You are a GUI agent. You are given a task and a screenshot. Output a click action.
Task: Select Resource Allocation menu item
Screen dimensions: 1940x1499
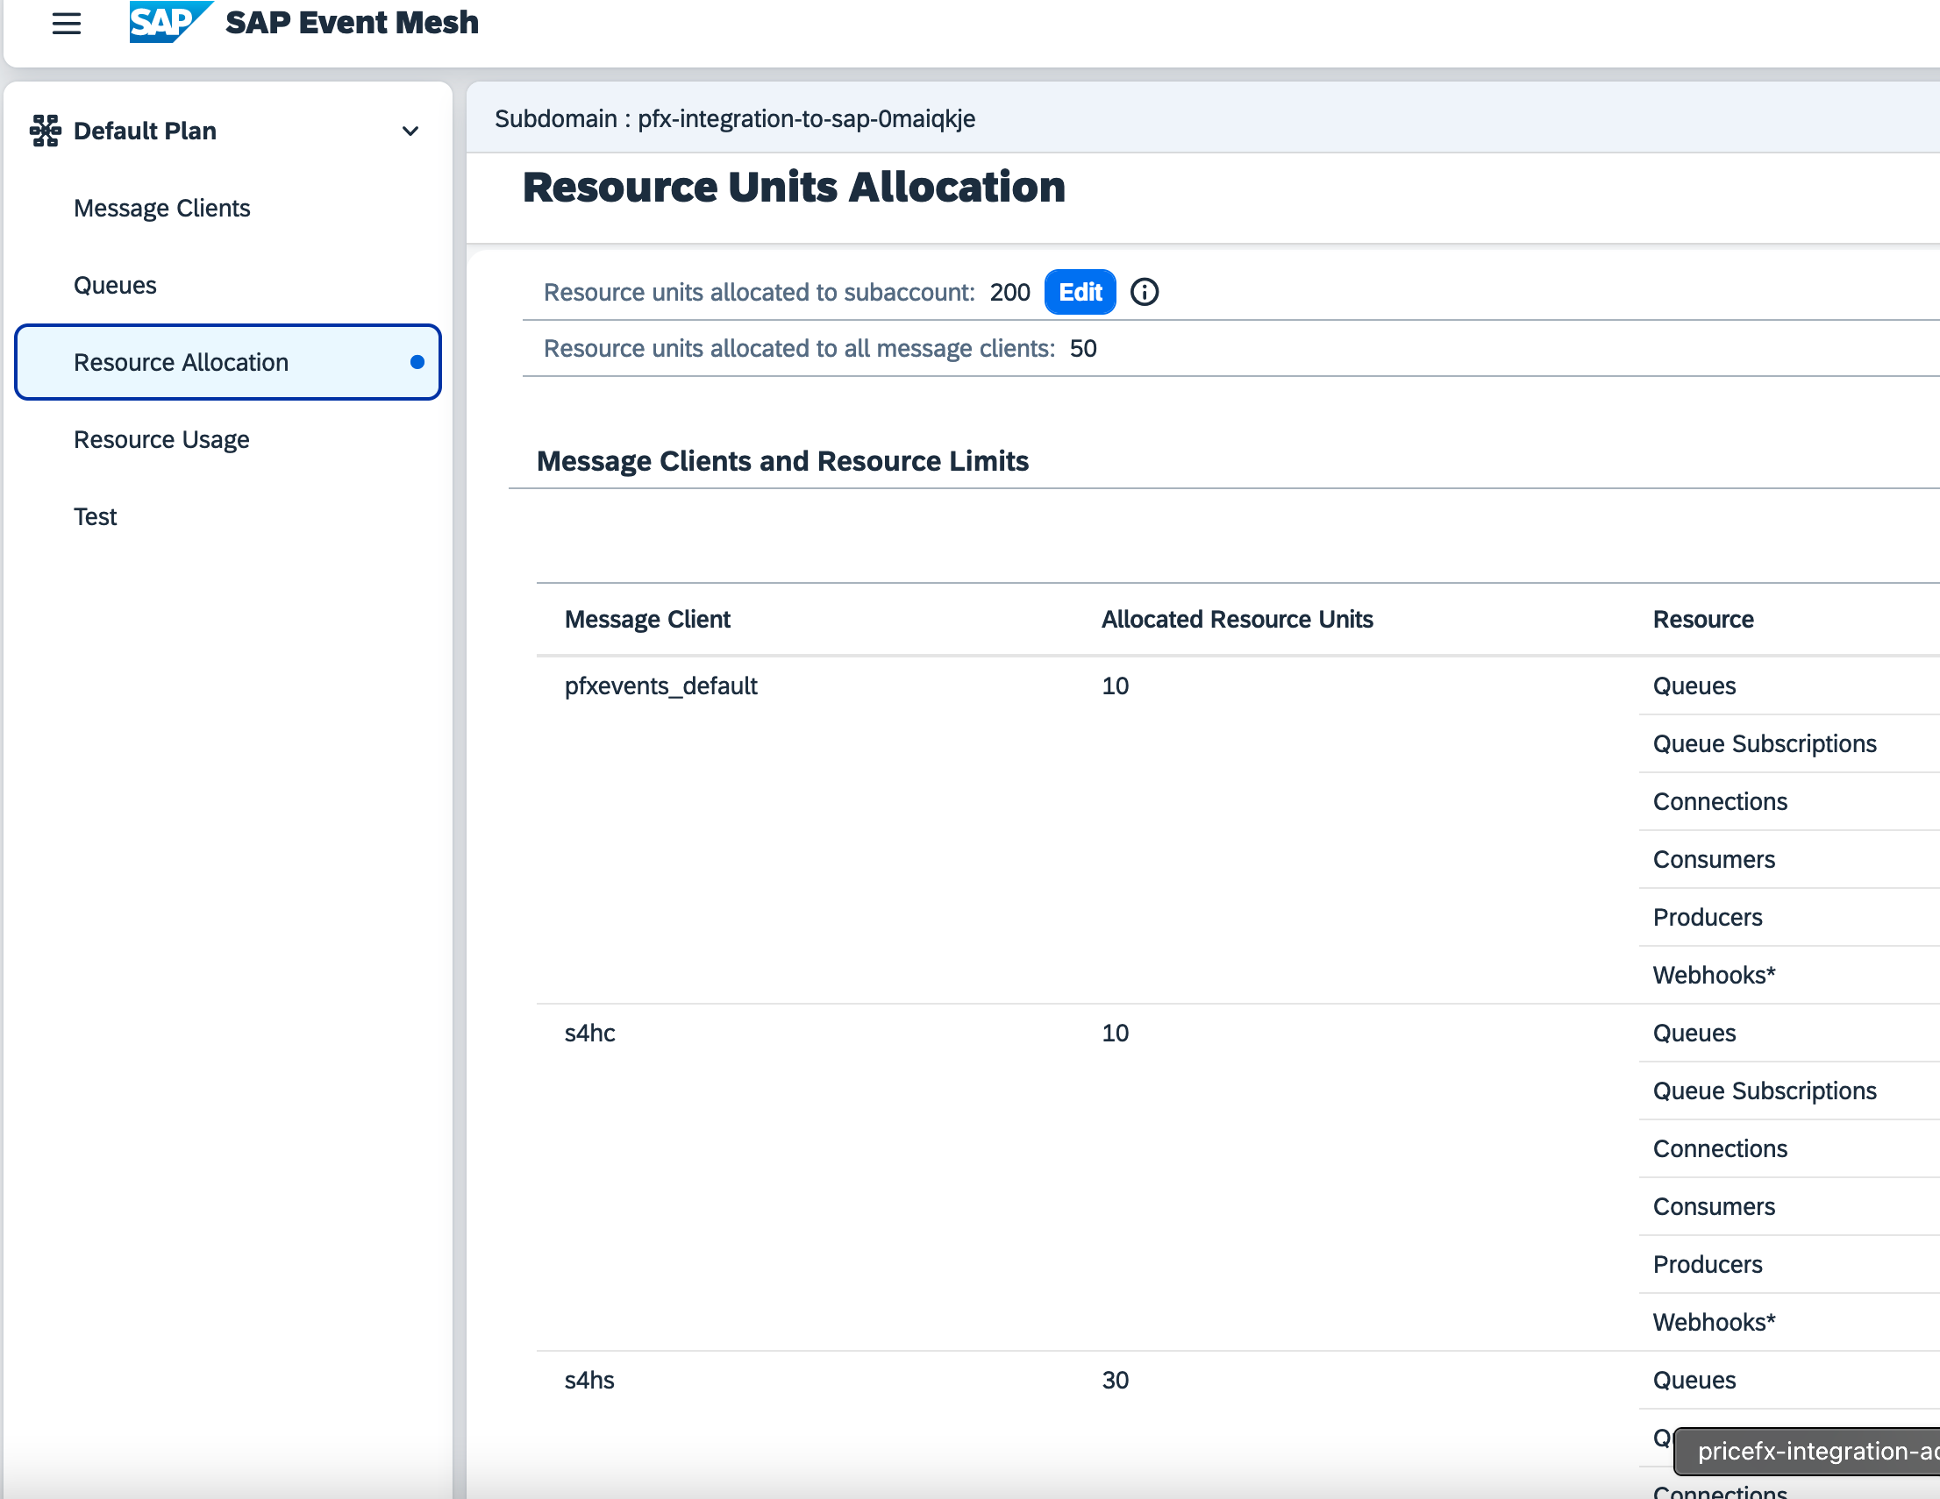182,362
